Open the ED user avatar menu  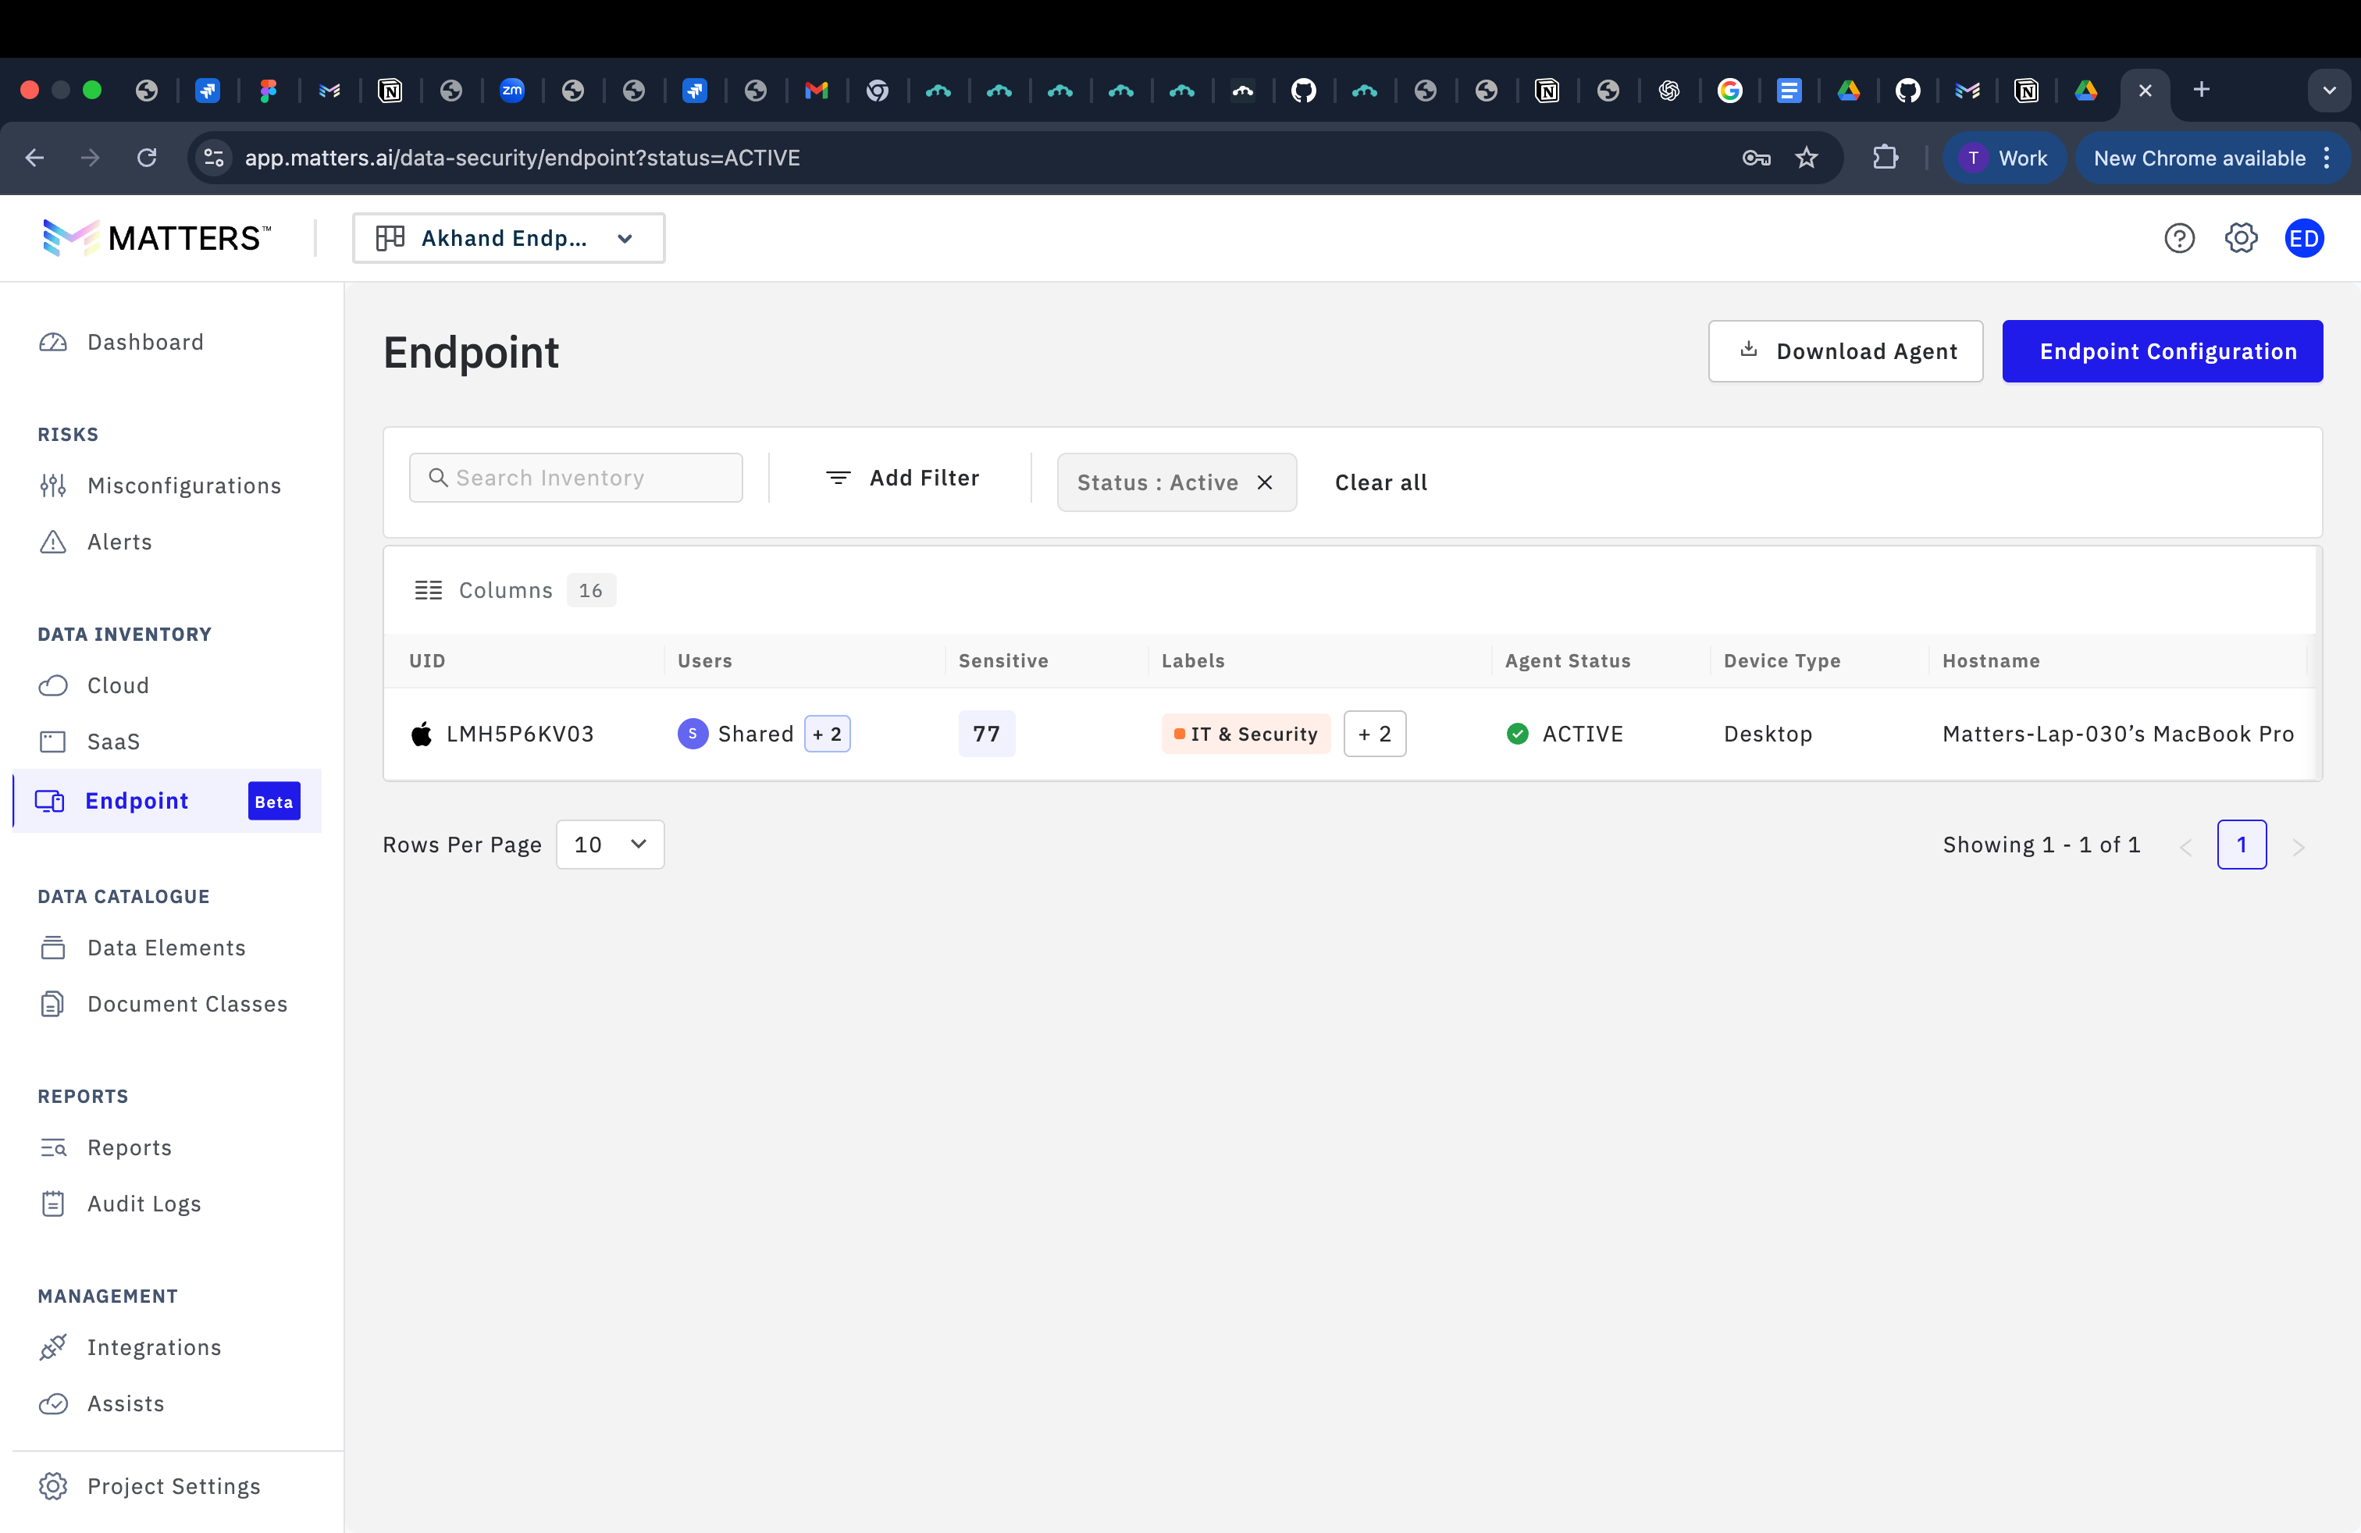2303,238
